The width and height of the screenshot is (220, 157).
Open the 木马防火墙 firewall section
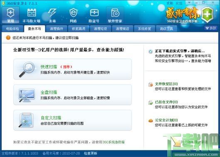click(32, 15)
